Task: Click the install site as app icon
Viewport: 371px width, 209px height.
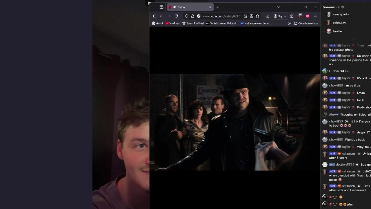Action: pos(252,16)
